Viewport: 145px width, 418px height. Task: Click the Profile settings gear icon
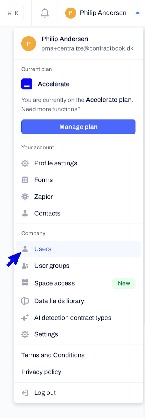pyautogui.click(x=25, y=163)
